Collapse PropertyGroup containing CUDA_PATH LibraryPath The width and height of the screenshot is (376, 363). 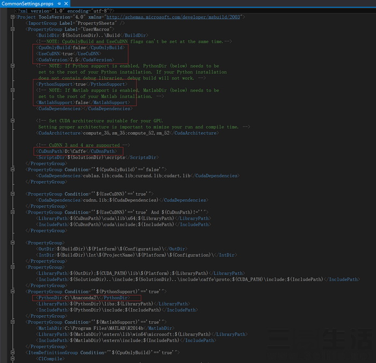tap(12, 267)
